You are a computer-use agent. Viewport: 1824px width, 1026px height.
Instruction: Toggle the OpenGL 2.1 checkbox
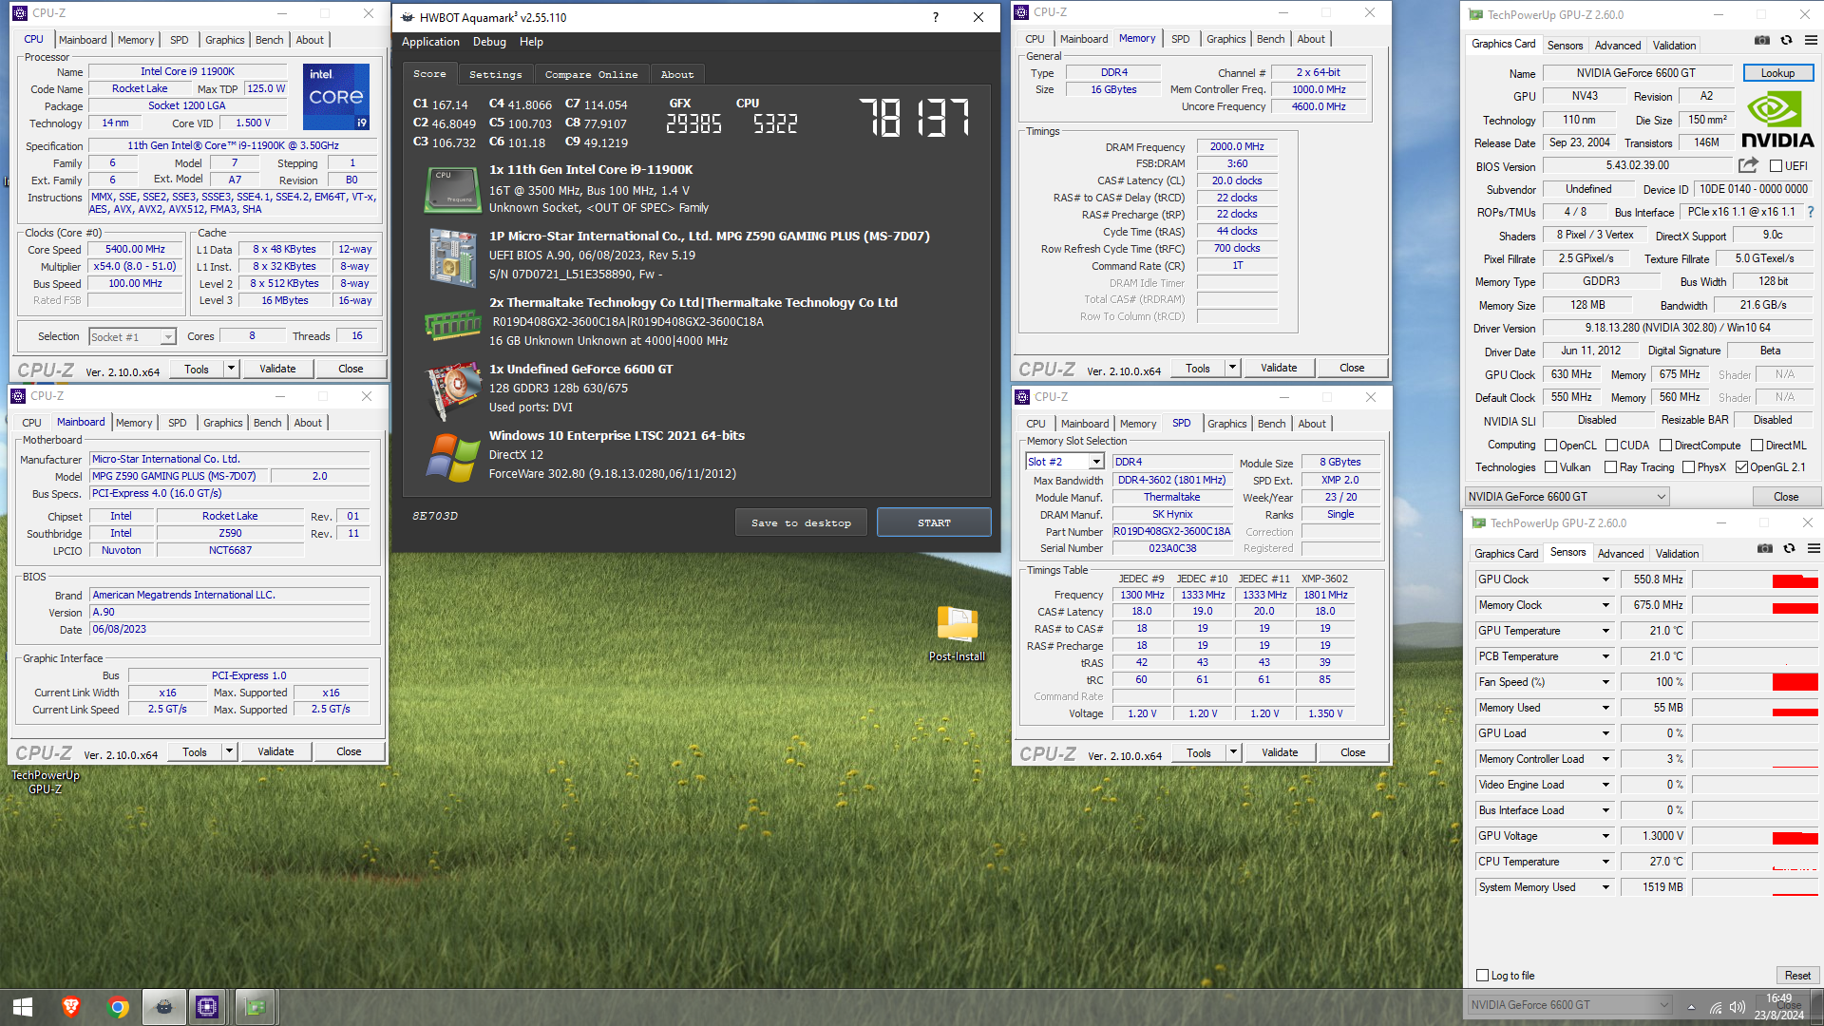tap(1741, 467)
